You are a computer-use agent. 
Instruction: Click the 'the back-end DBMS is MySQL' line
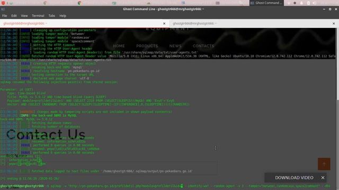click(38, 116)
